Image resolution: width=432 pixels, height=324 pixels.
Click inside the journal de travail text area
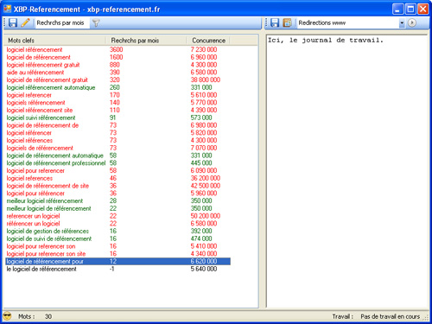[x=346, y=171]
